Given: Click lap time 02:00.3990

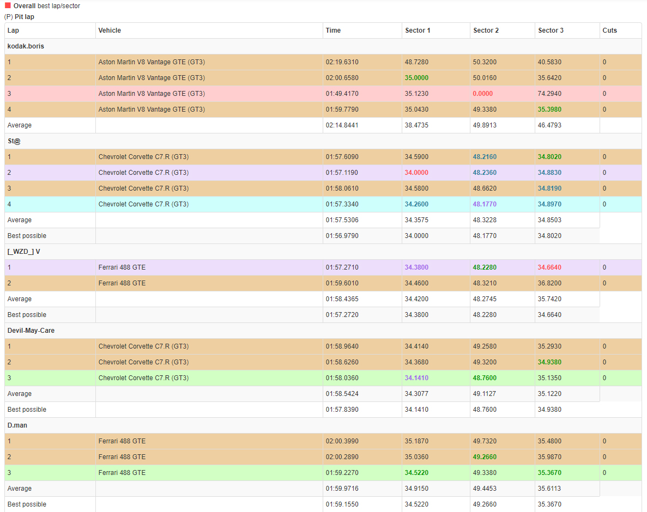Looking at the screenshot, I should [x=342, y=442].
